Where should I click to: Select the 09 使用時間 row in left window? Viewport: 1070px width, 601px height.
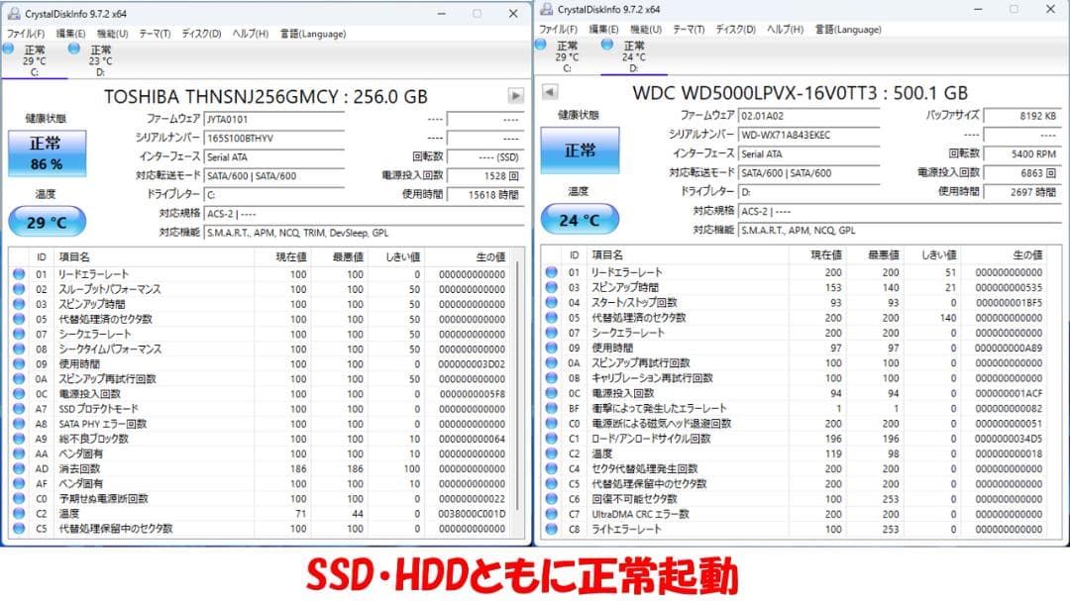pos(260,363)
